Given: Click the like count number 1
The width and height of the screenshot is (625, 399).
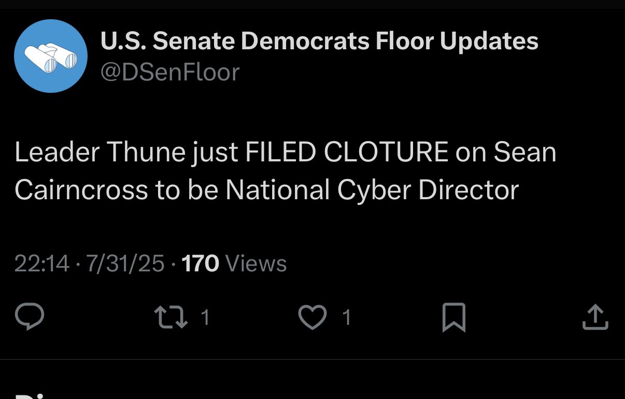Looking at the screenshot, I should click(x=347, y=317).
